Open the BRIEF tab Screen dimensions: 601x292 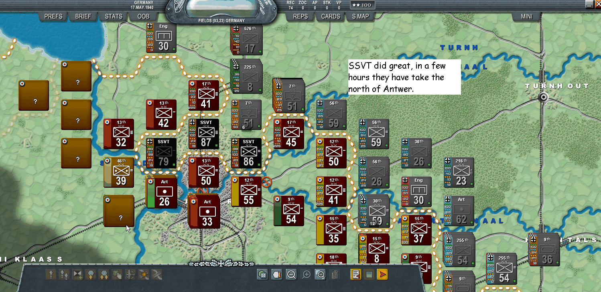[x=83, y=16]
